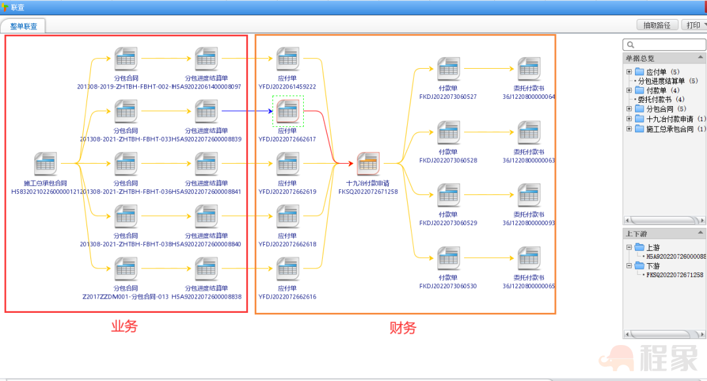Click 付款单 icon FKDJ2022073060529
This screenshot has height=381, width=707.
(448, 195)
